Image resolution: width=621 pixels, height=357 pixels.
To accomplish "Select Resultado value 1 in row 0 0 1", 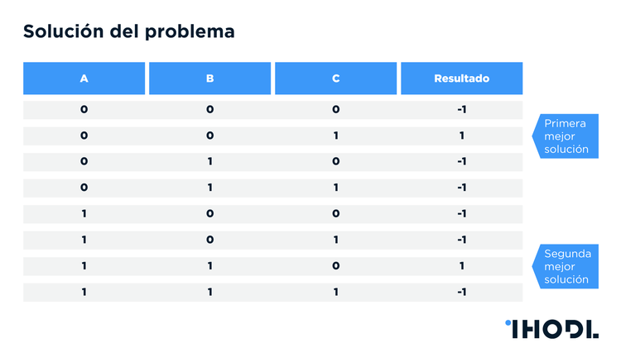I will click(x=461, y=136).
